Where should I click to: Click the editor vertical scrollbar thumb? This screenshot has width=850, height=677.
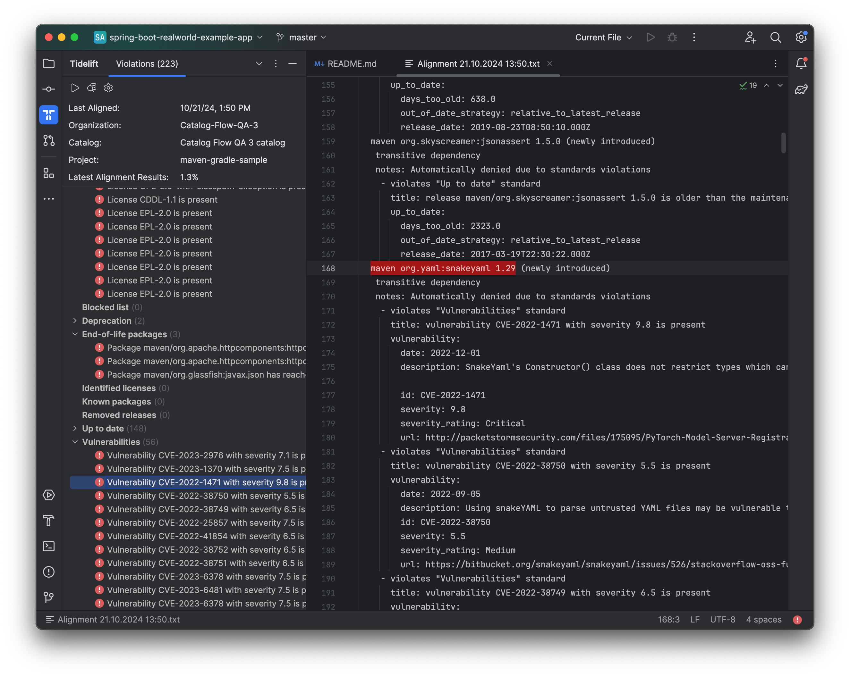(x=783, y=143)
